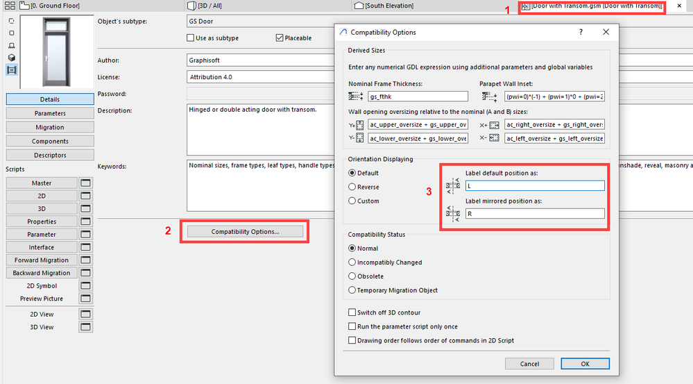Open the Master script in a separate window
693x384 pixels.
point(86,183)
